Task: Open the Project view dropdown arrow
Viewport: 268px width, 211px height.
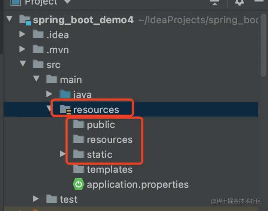Action: coord(67,2)
